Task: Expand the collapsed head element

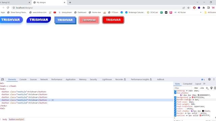Action: pyautogui.click(x=7, y=86)
